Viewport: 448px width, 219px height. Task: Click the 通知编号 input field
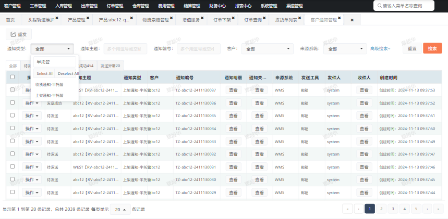(x=199, y=49)
